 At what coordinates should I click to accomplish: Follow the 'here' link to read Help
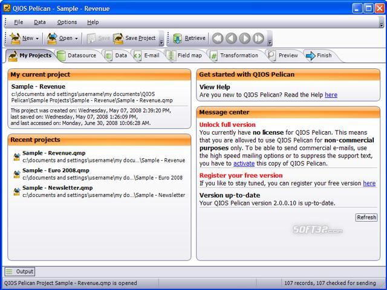point(331,95)
